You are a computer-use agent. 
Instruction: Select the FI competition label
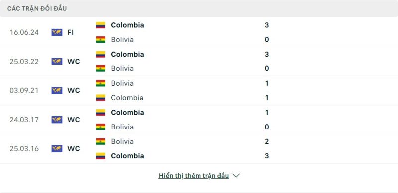coord(71,32)
